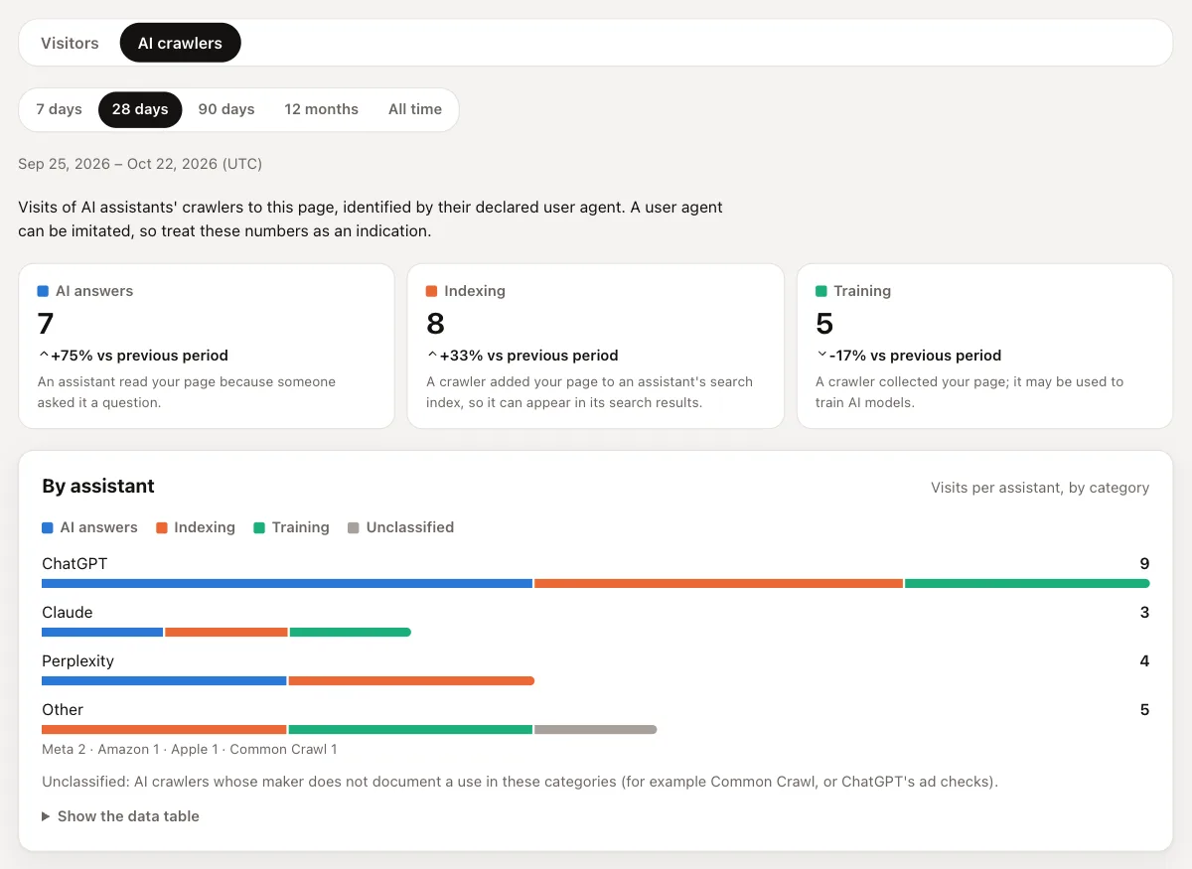Click the Perplexity row label

[77, 661]
